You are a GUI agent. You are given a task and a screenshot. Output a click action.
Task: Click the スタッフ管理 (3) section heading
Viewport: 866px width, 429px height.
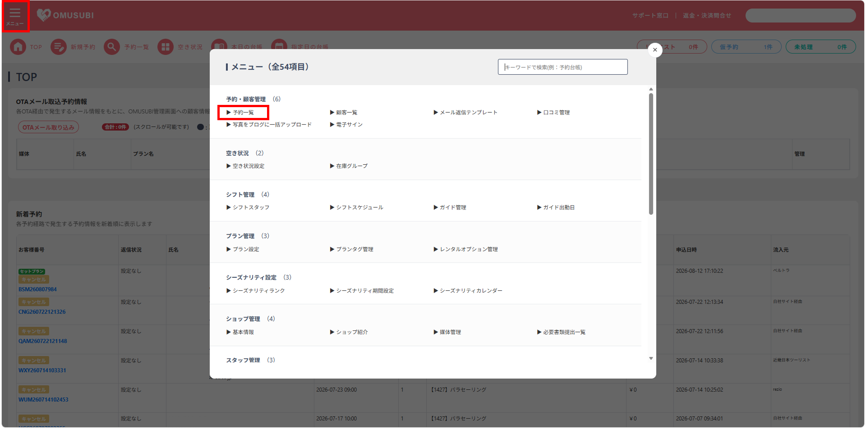point(250,360)
